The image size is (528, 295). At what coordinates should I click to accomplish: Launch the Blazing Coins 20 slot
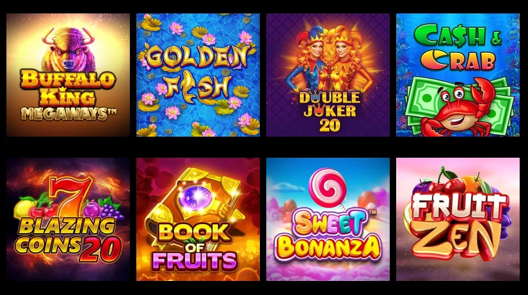pyautogui.click(x=68, y=220)
